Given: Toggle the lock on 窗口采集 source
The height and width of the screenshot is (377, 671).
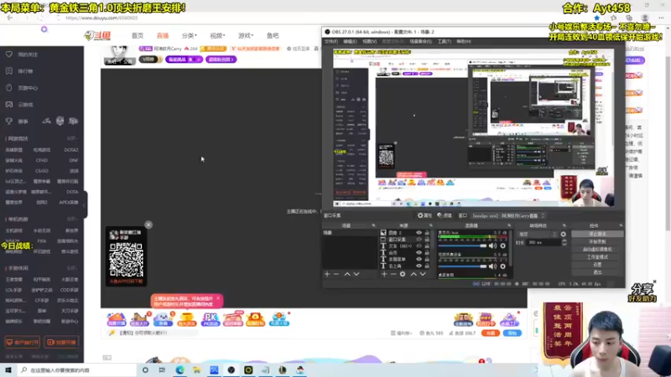Looking at the screenshot, I should tap(427, 240).
